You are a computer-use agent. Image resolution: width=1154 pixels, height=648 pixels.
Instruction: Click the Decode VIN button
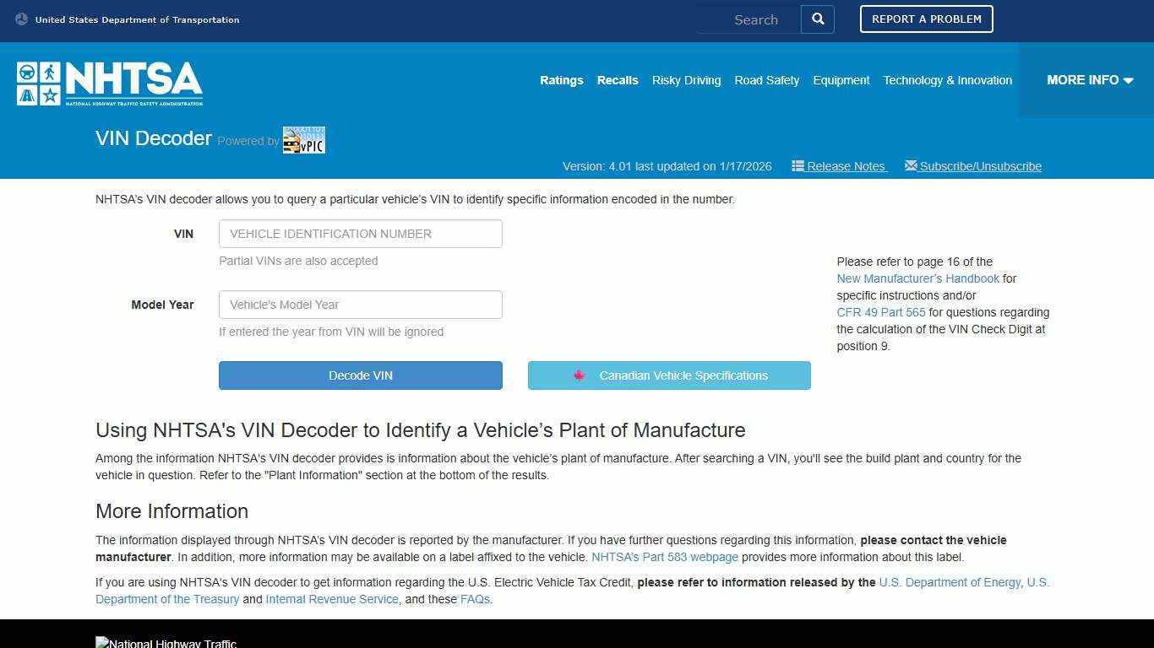(x=360, y=375)
